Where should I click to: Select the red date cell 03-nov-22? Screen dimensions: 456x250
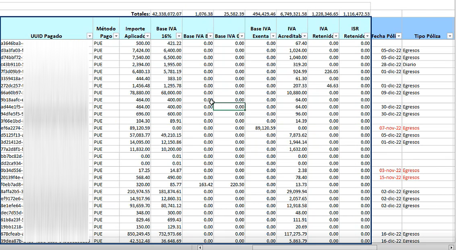pyautogui.click(x=387, y=170)
